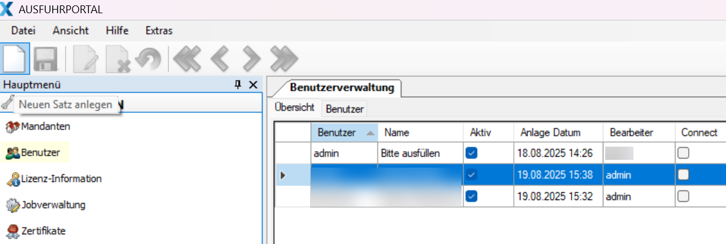Toggle Connect checkbox in highlighted row
This screenshot has height=244, width=726.
coord(683,175)
